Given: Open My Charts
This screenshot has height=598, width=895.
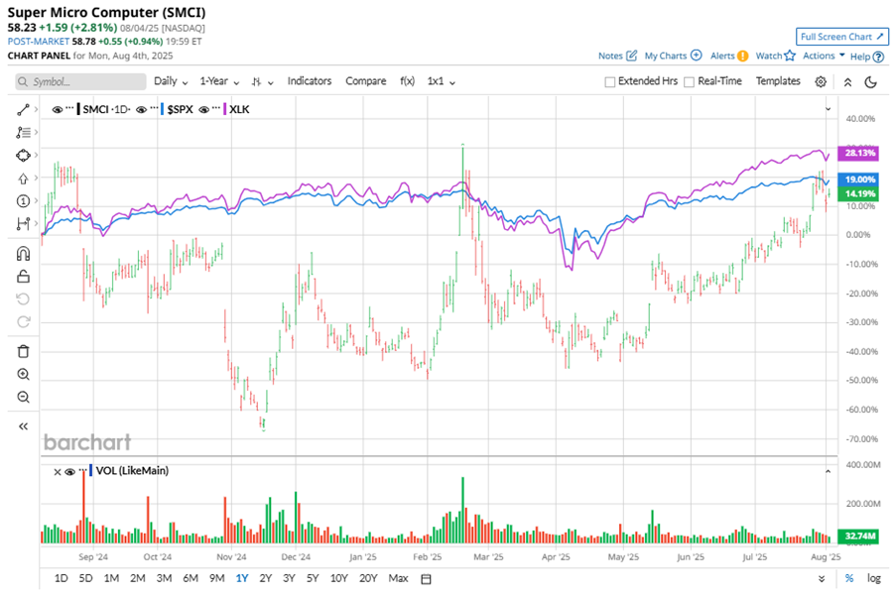Looking at the screenshot, I should [x=673, y=56].
